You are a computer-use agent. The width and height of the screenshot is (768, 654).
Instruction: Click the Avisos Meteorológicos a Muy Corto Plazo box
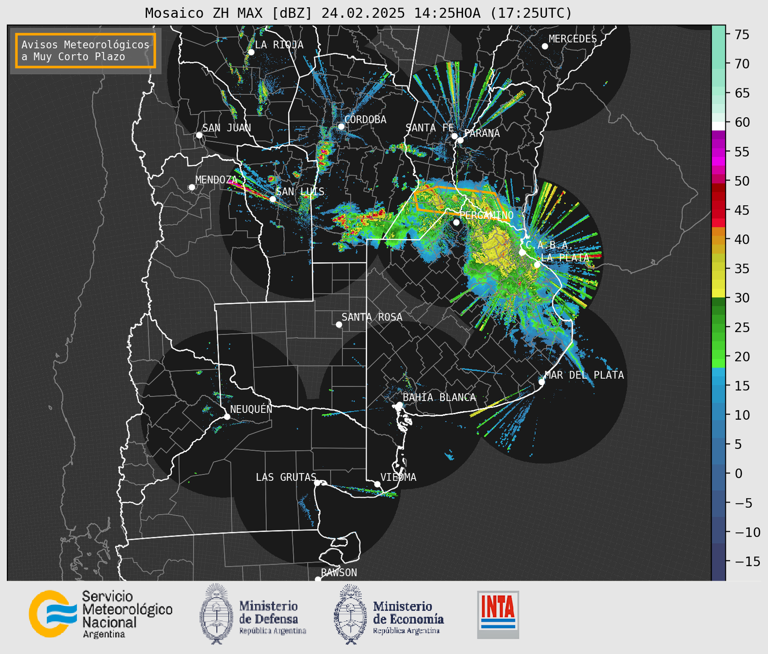86,50
